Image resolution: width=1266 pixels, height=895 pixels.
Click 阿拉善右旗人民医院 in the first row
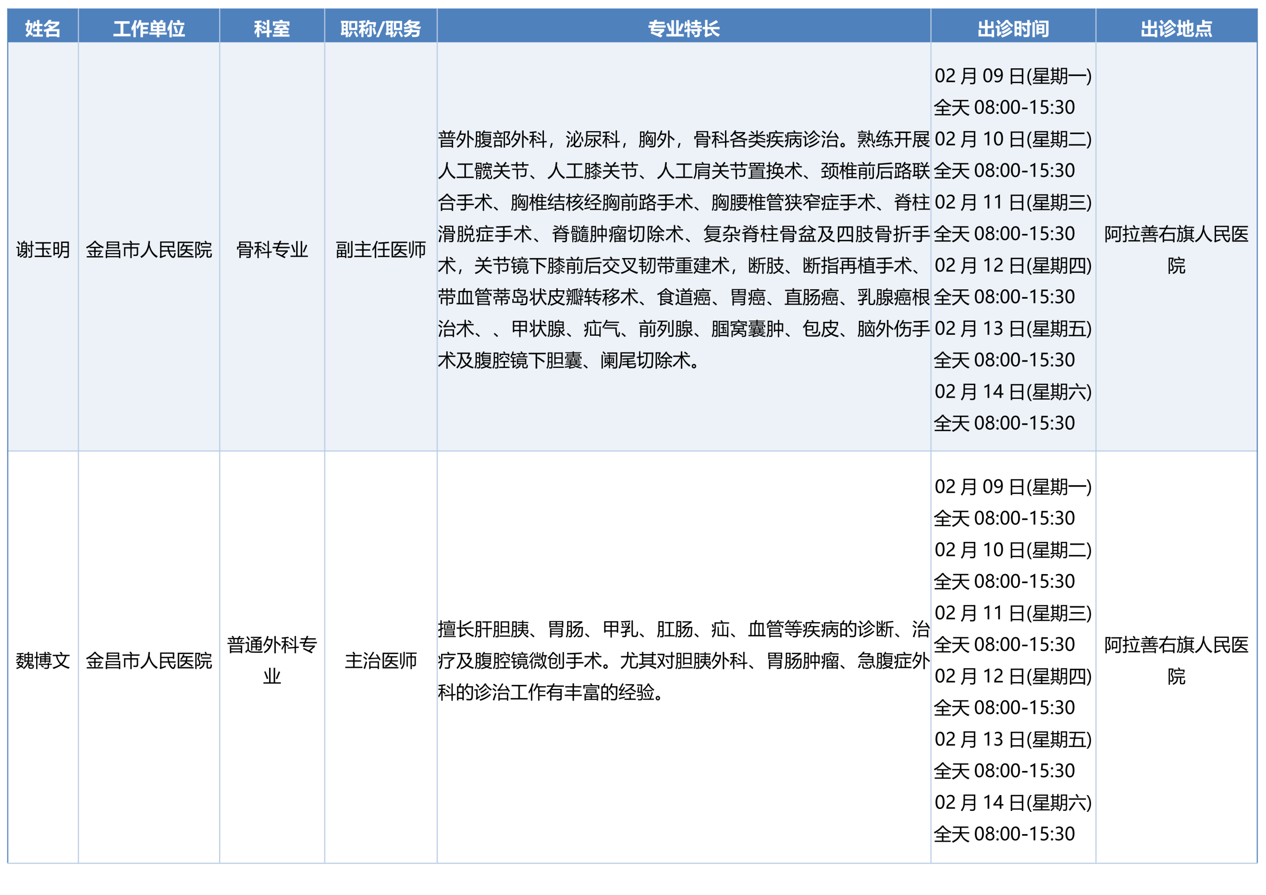pyautogui.click(x=1176, y=249)
